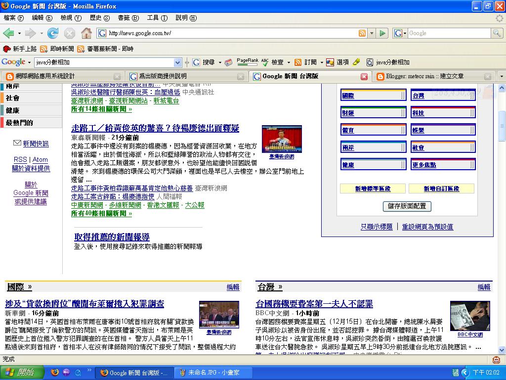Screen dimensions: 506x380
Task: Expand the Google toolbar search history dropdown
Action: coord(177,62)
